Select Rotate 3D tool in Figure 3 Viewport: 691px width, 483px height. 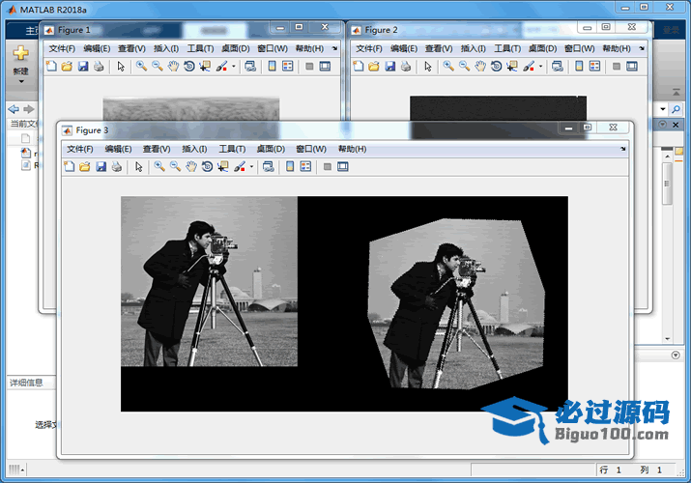coord(207,166)
